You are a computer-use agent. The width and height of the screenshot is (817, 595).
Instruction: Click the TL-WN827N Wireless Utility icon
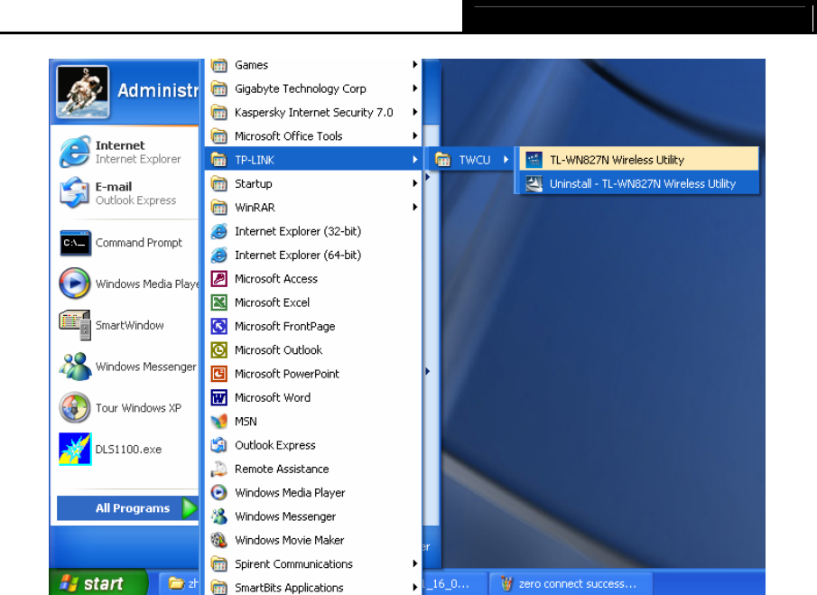coord(534,160)
